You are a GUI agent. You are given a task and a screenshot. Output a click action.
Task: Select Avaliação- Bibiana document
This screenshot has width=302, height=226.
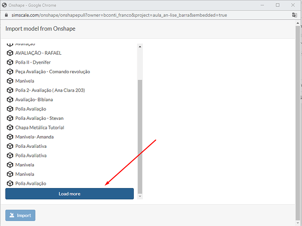click(x=34, y=99)
